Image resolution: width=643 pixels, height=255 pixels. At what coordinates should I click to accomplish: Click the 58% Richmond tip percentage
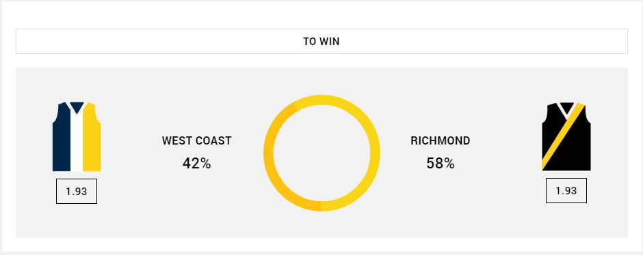(441, 164)
